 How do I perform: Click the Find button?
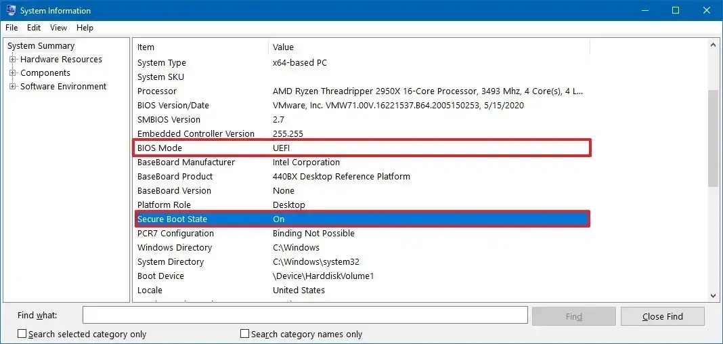(573, 316)
